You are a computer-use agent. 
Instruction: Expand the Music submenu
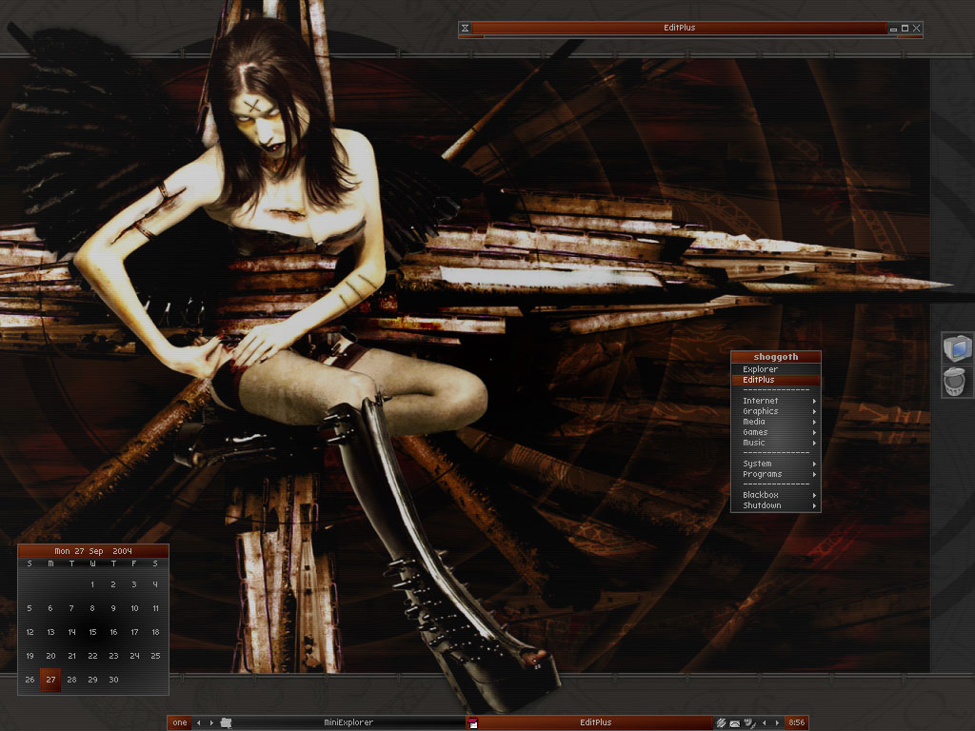[776, 443]
